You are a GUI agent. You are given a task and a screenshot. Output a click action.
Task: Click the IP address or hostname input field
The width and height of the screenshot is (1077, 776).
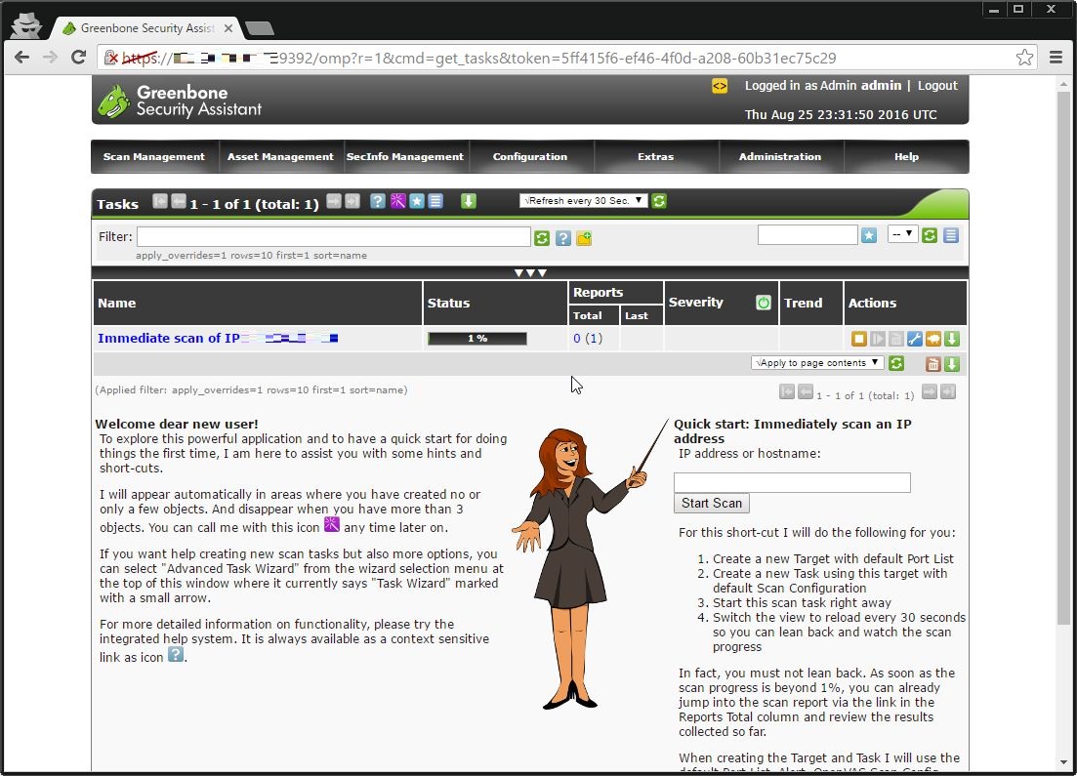[792, 483]
